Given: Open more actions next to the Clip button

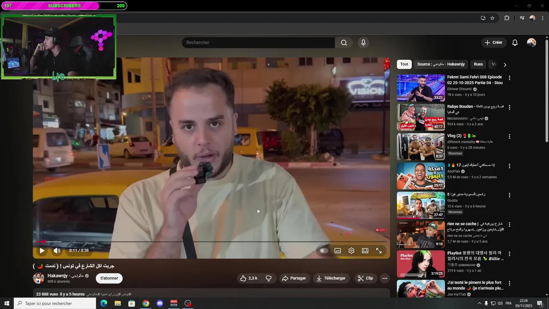Looking at the screenshot, I should [x=385, y=278].
